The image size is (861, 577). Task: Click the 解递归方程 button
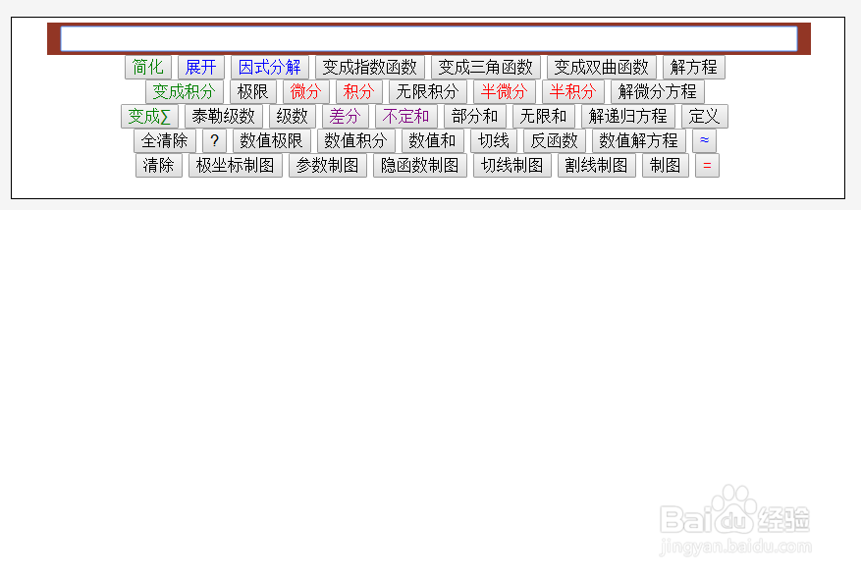pos(628,117)
